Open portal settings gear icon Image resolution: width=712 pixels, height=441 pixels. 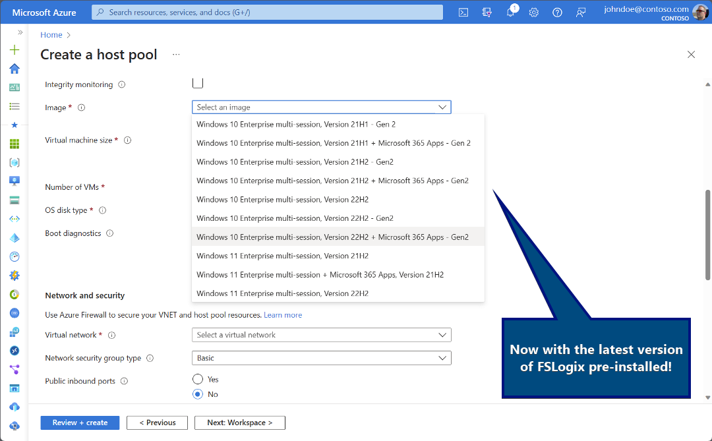(533, 13)
